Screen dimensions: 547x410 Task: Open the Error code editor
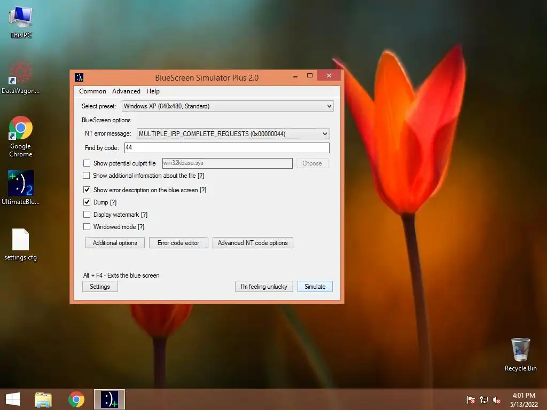pos(178,243)
